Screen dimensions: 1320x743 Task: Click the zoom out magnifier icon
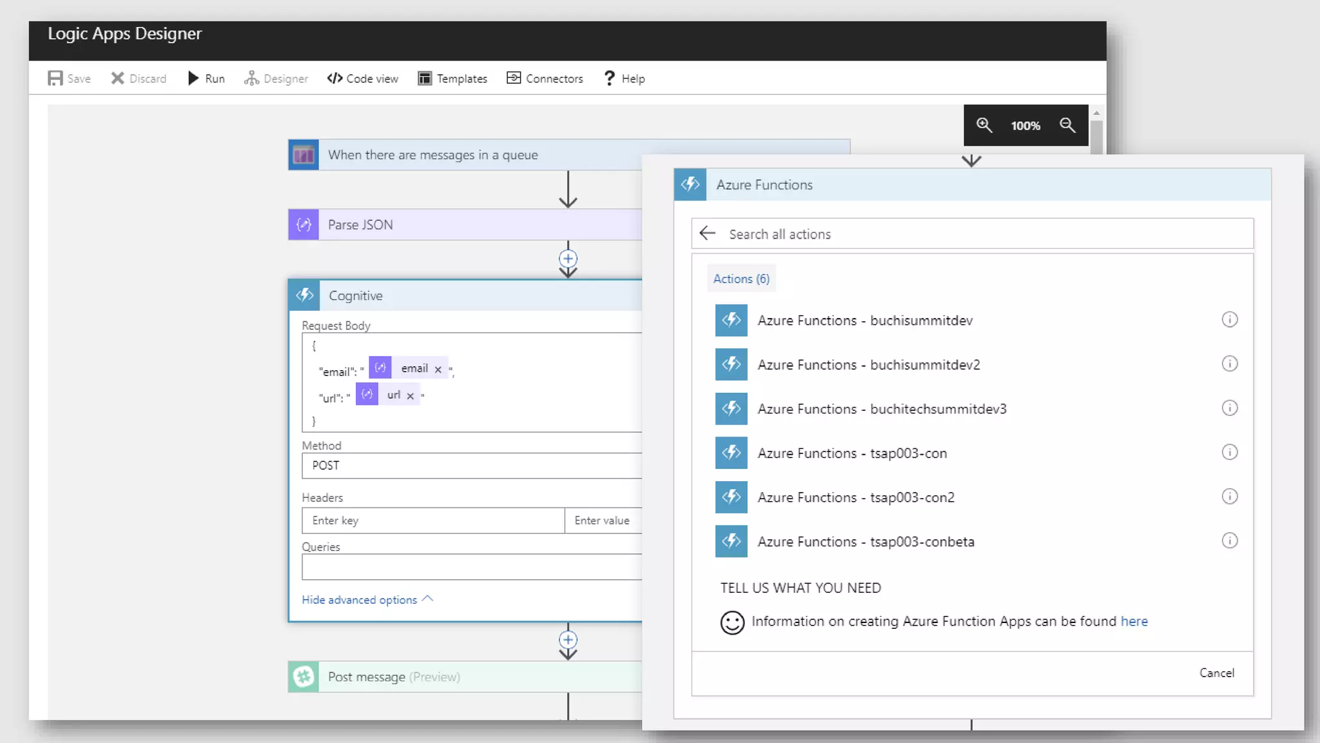[x=1067, y=125]
